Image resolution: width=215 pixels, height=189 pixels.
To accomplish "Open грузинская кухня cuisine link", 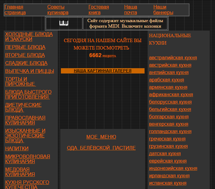I will 168,146.
